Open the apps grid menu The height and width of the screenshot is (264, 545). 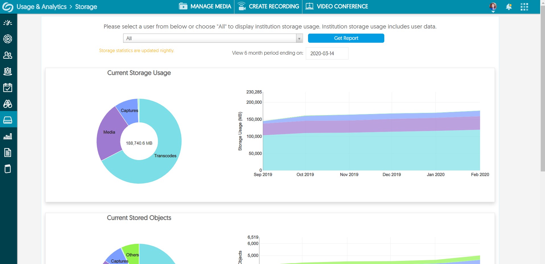pos(524,7)
